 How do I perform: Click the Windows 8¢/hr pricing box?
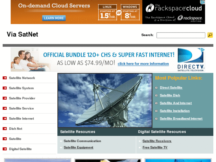point(130,12)
